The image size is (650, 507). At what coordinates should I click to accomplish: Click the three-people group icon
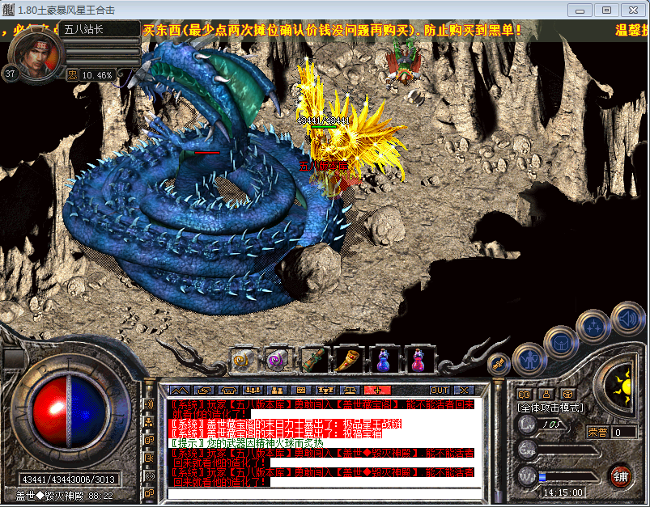253,391
